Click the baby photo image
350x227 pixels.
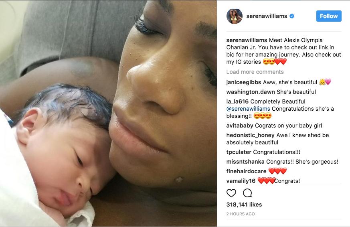[x=108, y=113]
